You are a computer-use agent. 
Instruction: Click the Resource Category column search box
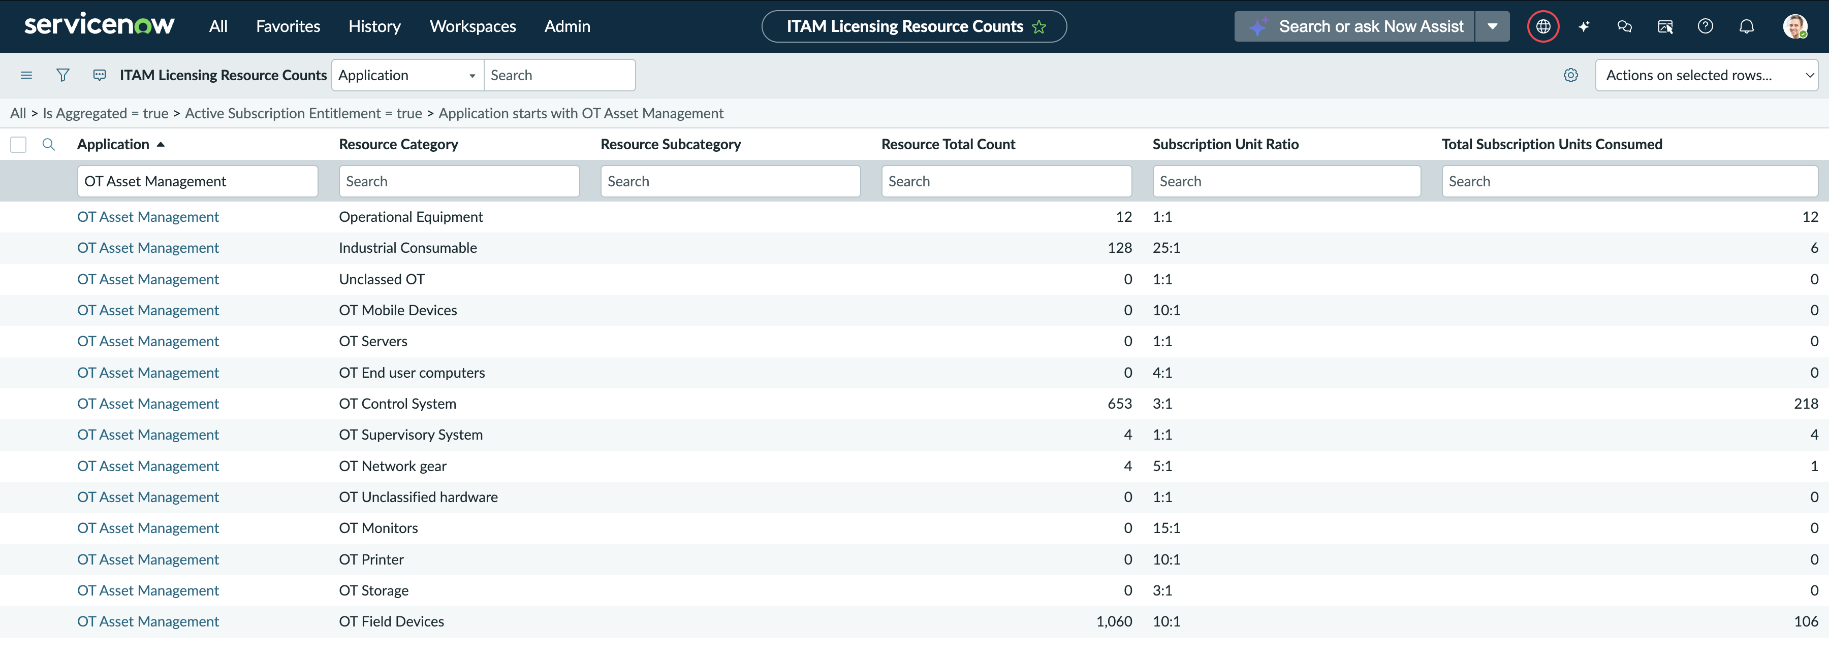(x=459, y=182)
